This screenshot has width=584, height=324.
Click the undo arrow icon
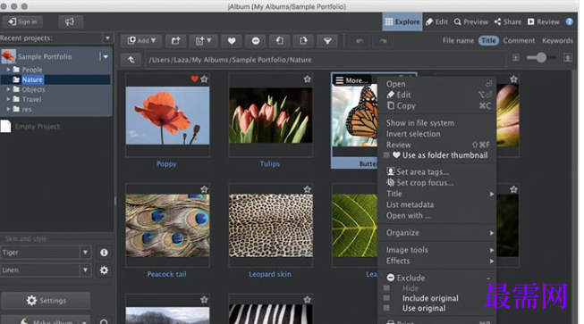click(360, 40)
